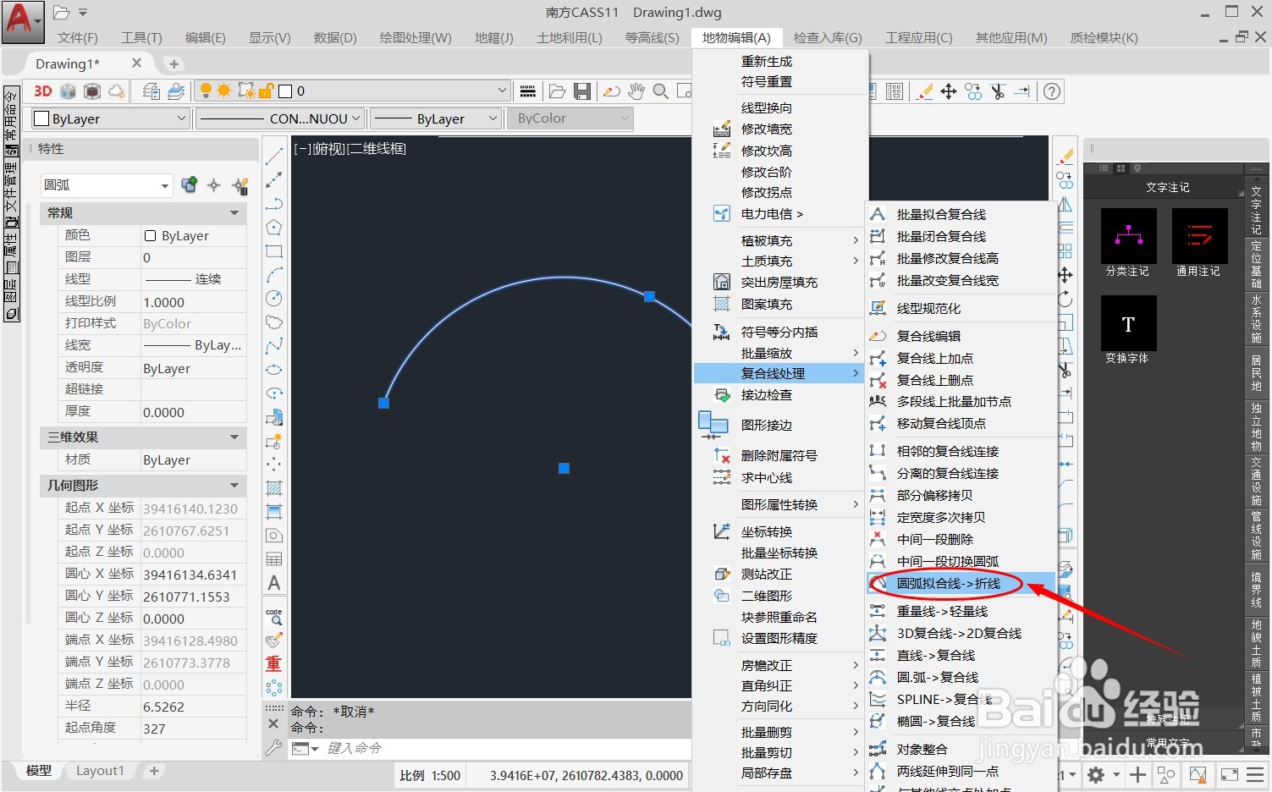Click the 比例 1:500 scale control
Viewport: 1272px width, 792px height.
429,775
